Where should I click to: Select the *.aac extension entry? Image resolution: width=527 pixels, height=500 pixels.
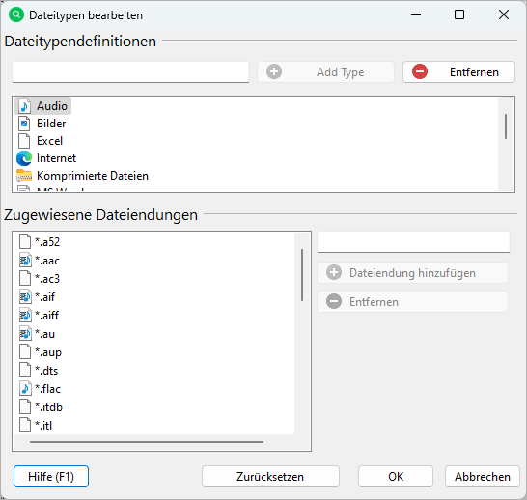[47, 261]
